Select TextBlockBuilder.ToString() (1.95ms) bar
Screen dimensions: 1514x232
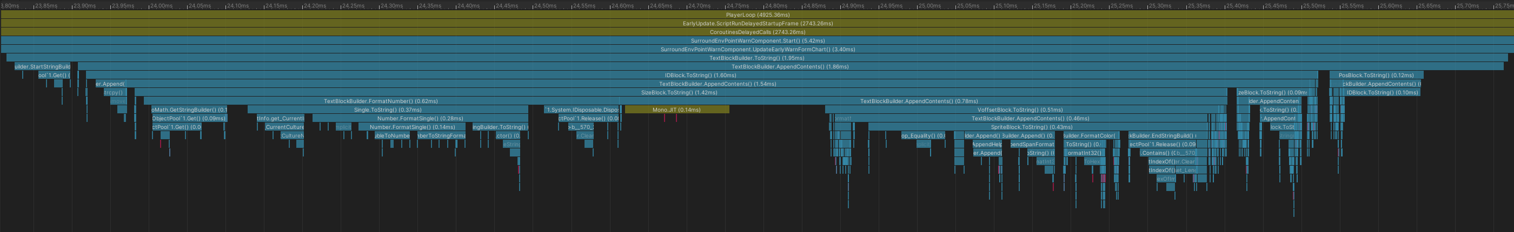pyautogui.click(x=757, y=58)
